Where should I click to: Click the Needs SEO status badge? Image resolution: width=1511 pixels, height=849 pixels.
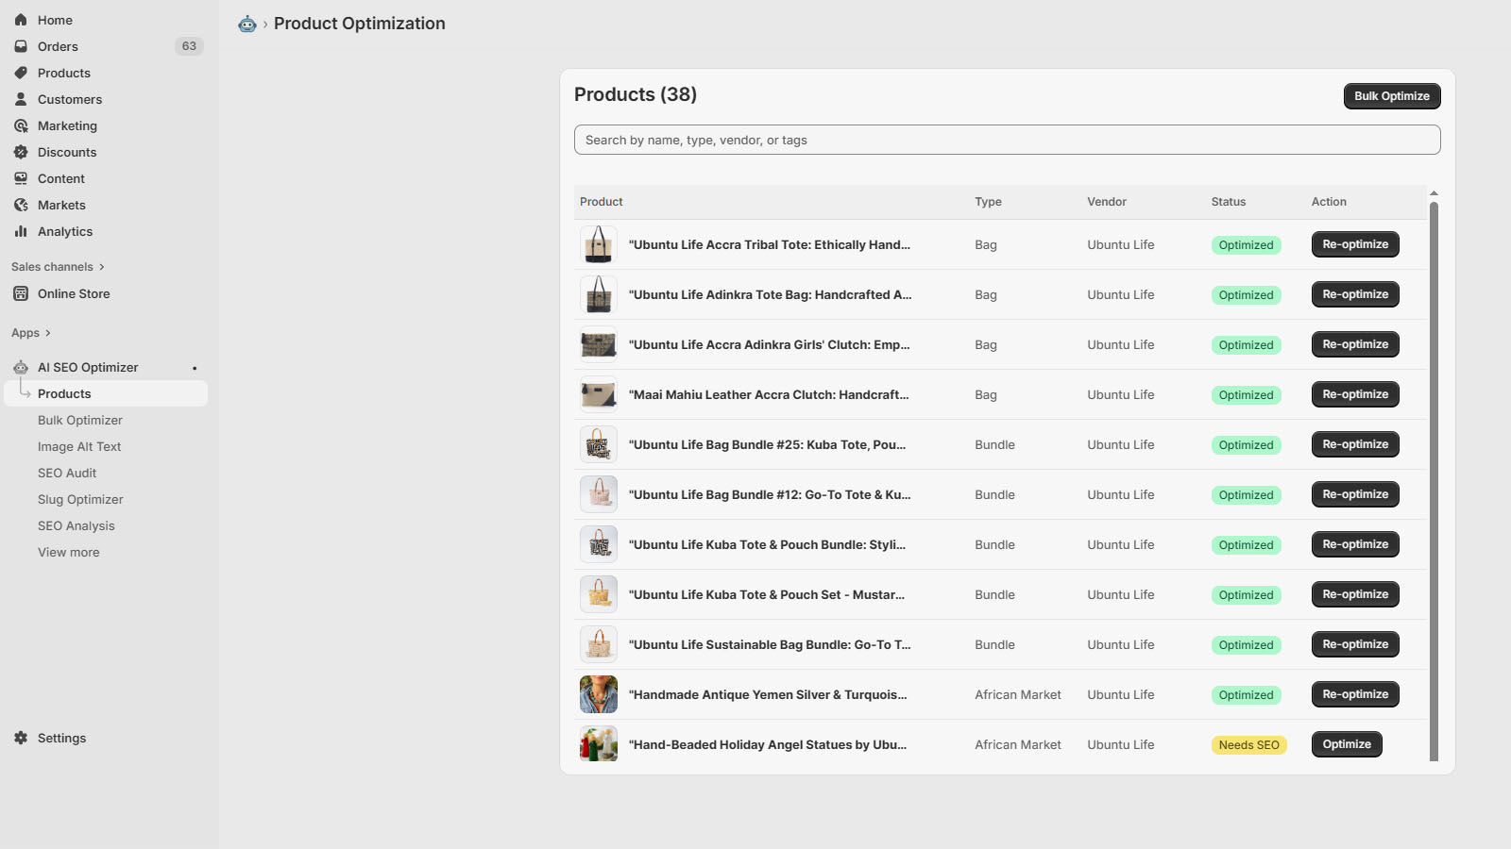tap(1248, 744)
